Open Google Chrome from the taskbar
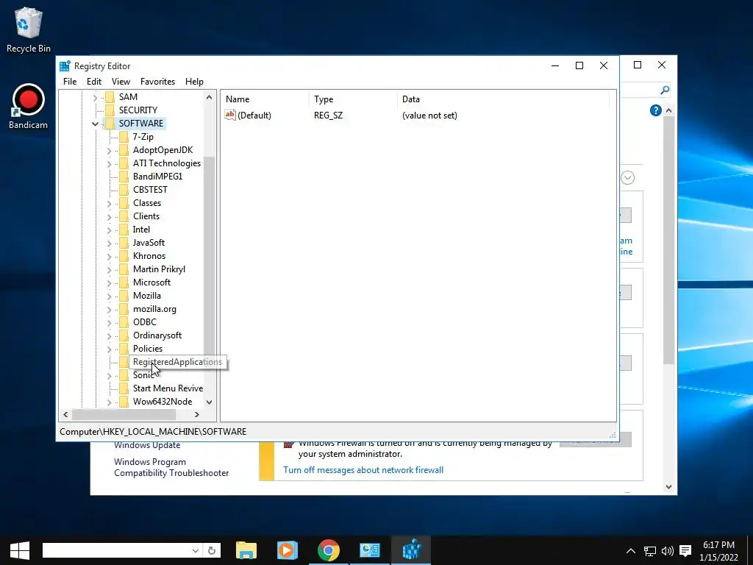 [329, 550]
